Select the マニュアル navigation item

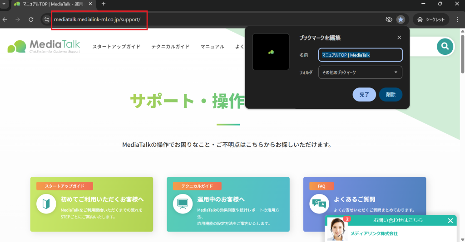(x=212, y=47)
